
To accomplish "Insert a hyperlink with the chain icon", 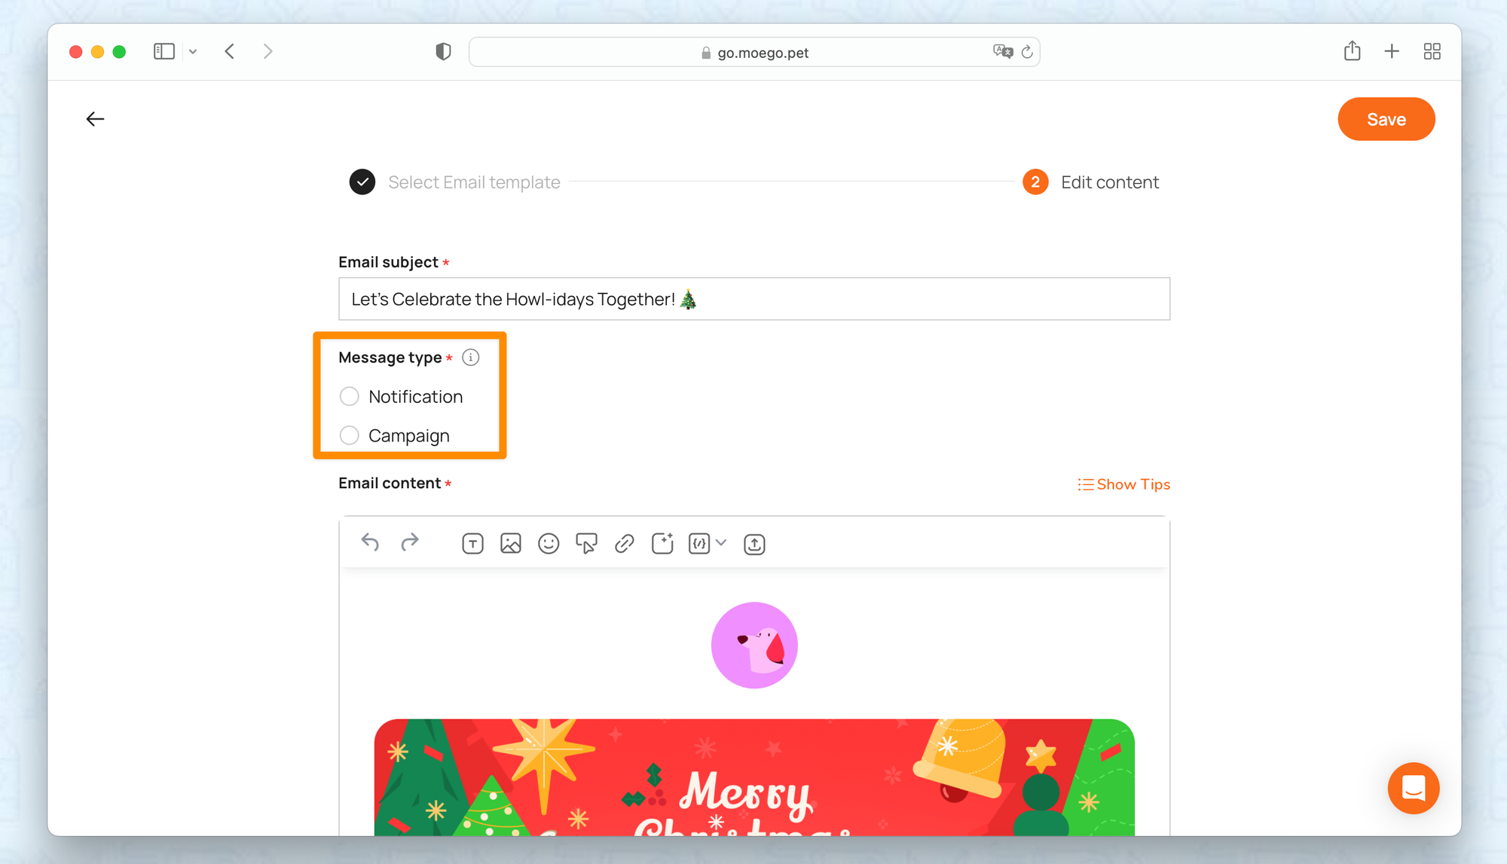I will pos(624,544).
